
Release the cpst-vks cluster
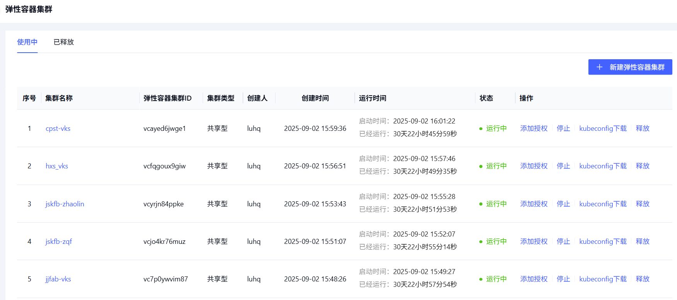tap(643, 129)
